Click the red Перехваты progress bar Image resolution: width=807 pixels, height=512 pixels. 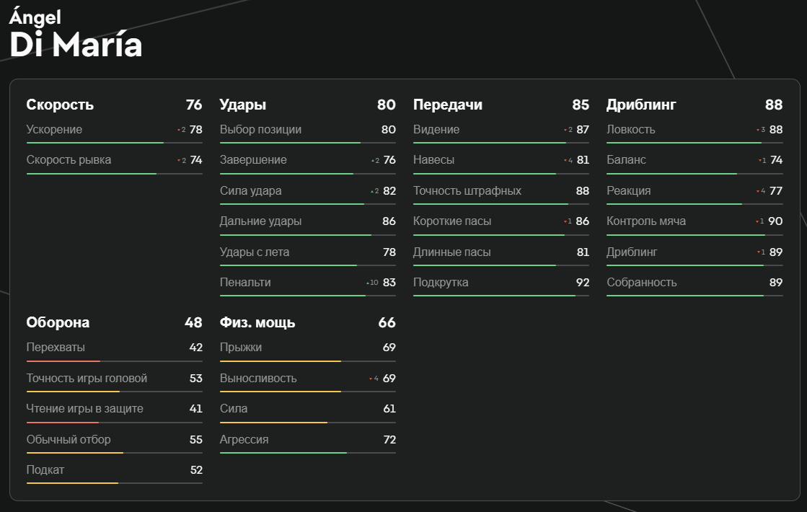pos(63,361)
